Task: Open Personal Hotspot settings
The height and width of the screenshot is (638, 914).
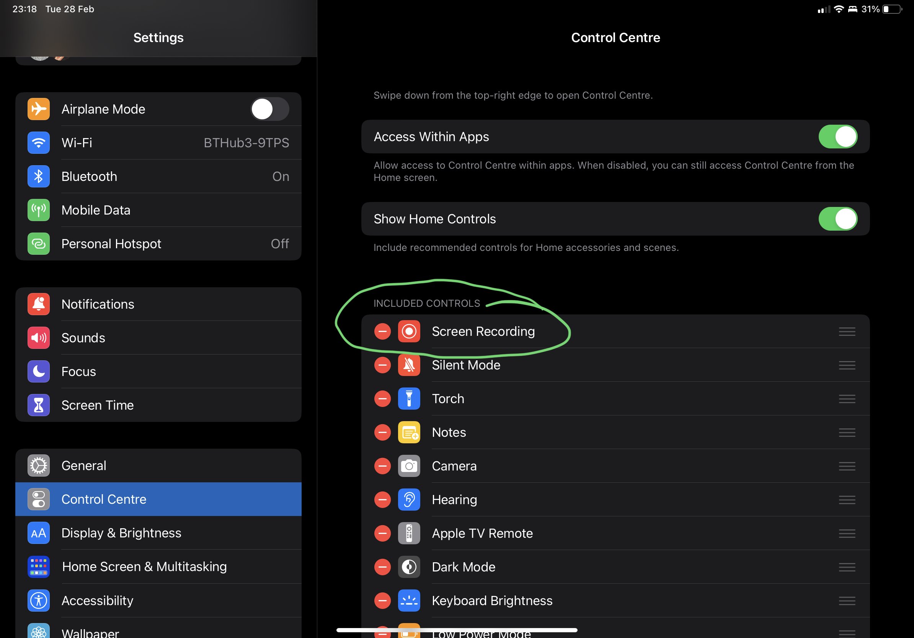Action: pyautogui.click(x=158, y=243)
